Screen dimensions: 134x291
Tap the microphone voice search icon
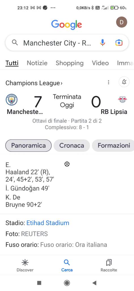click(x=103, y=43)
